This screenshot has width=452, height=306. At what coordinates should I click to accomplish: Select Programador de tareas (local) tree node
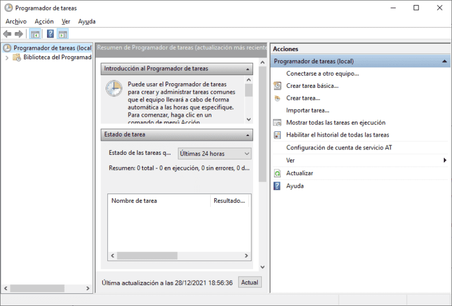[52, 48]
